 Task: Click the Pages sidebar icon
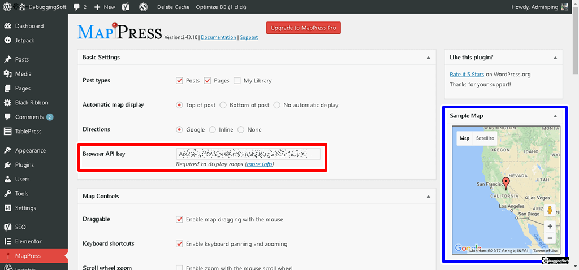7,88
